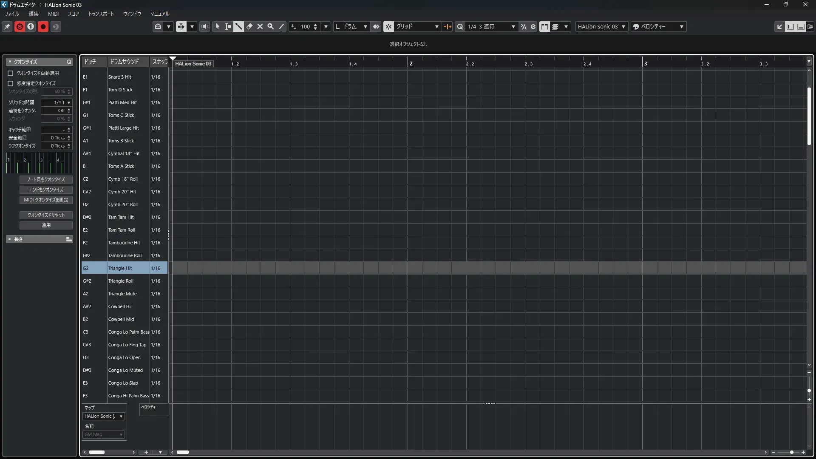The width and height of the screenshot is (816, 459).
Task: Toggle the Snap on/off button
Action: pyautogui.click(x=388, y=26)
